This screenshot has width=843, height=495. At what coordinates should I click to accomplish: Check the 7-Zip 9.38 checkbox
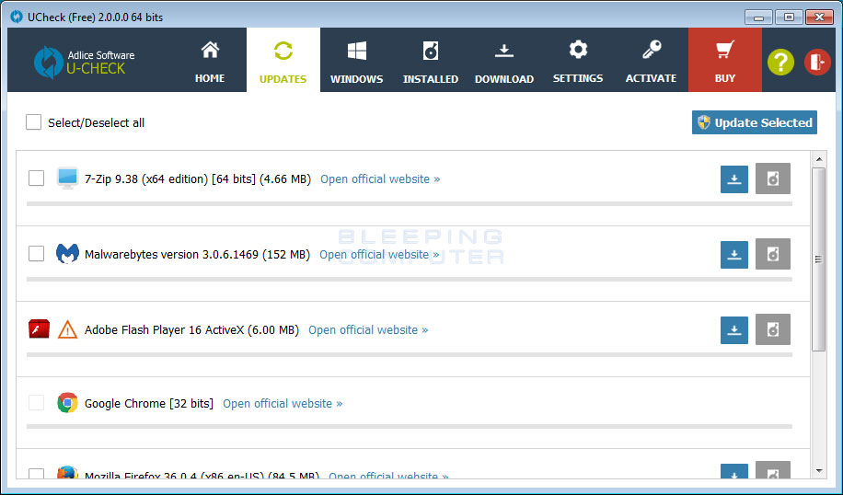pyautogui.click(x=36, y=178)
